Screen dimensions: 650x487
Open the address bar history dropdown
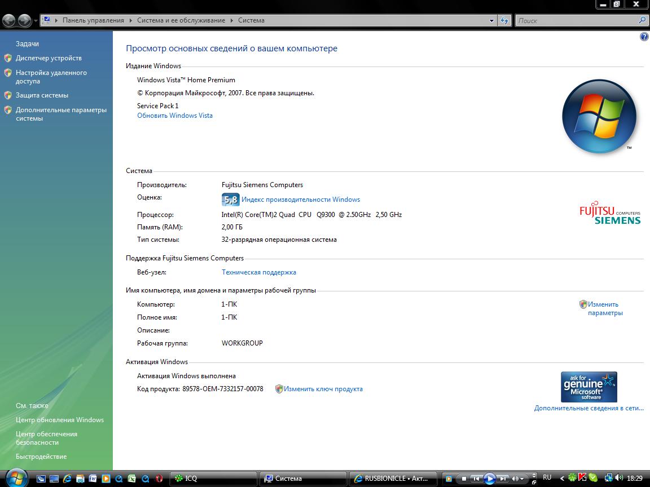click(491, 20)
